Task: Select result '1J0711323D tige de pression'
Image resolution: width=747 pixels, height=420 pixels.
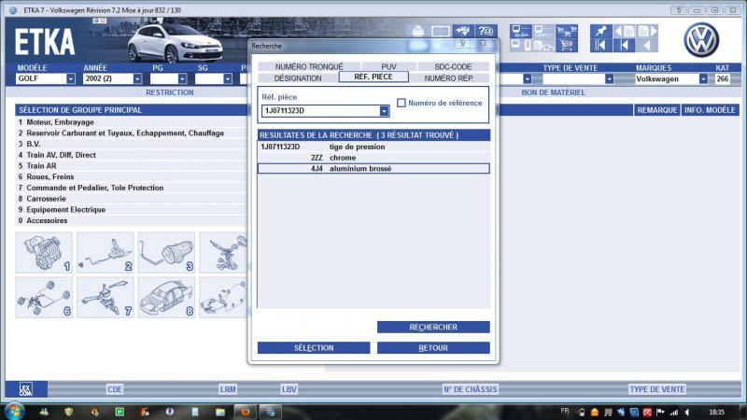Action: 373,147
